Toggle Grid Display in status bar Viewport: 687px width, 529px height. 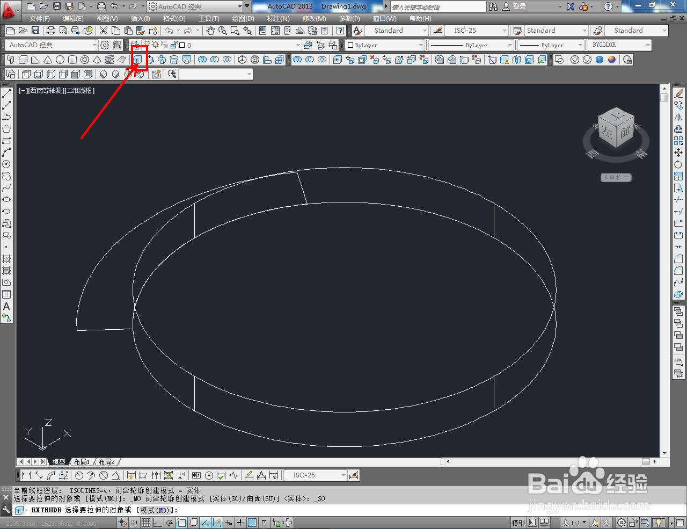pos(146,523)
